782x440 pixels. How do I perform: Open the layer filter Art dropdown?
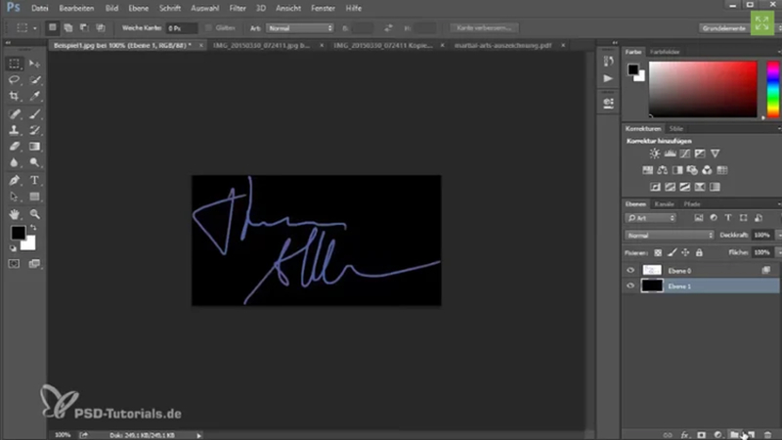click(651, 218)
